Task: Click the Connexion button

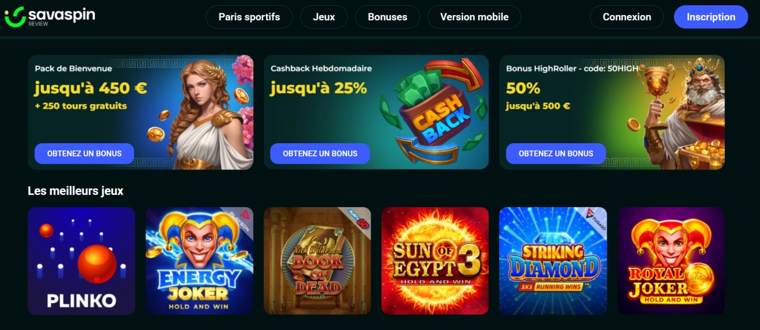Action: point(627,17)
